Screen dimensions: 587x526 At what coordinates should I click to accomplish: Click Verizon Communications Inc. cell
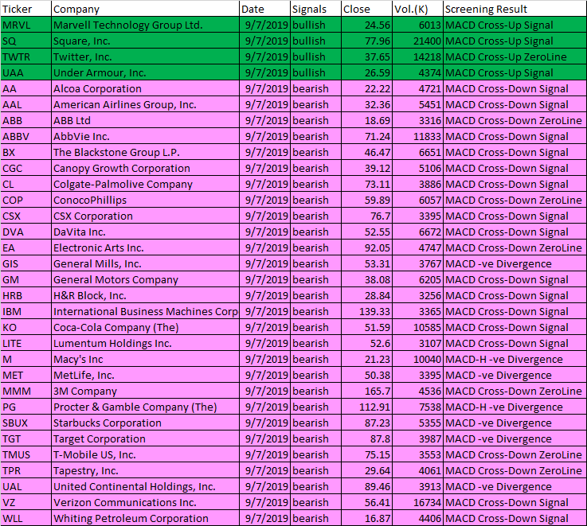(x=145, y=502)
